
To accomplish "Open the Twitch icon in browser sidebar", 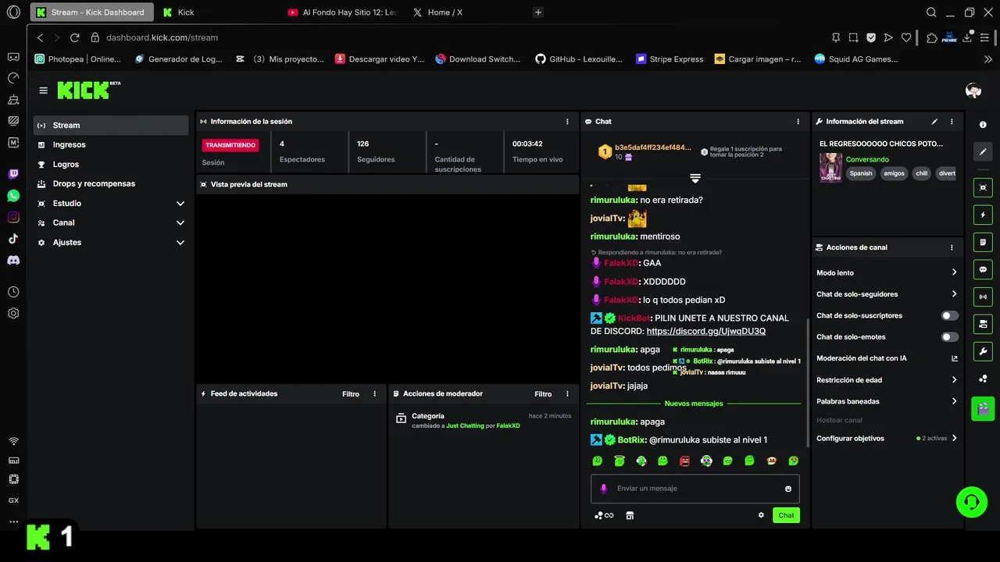I will [13, 174].
